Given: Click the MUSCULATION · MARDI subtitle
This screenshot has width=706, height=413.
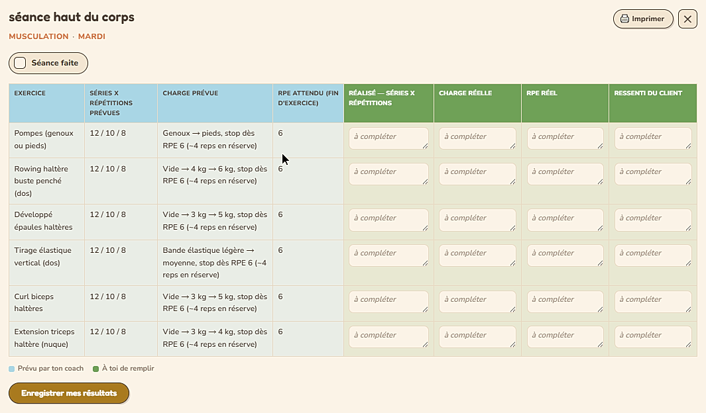Looking at the screenshot, I should (57, 36).
